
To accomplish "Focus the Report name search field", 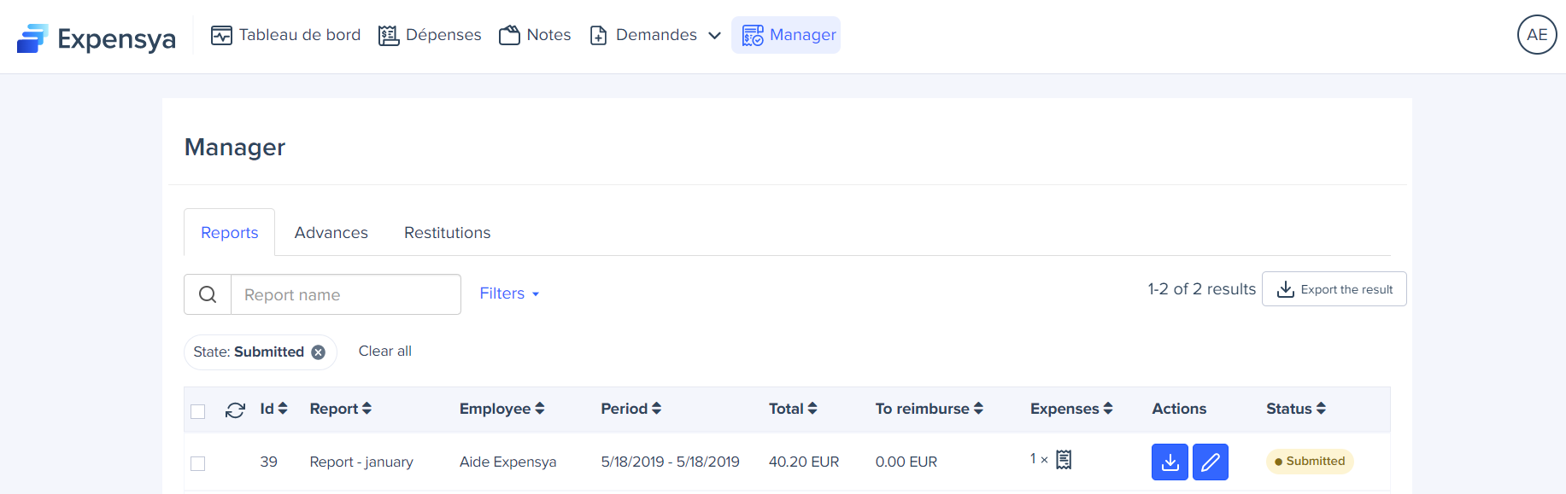I will 345,294.
